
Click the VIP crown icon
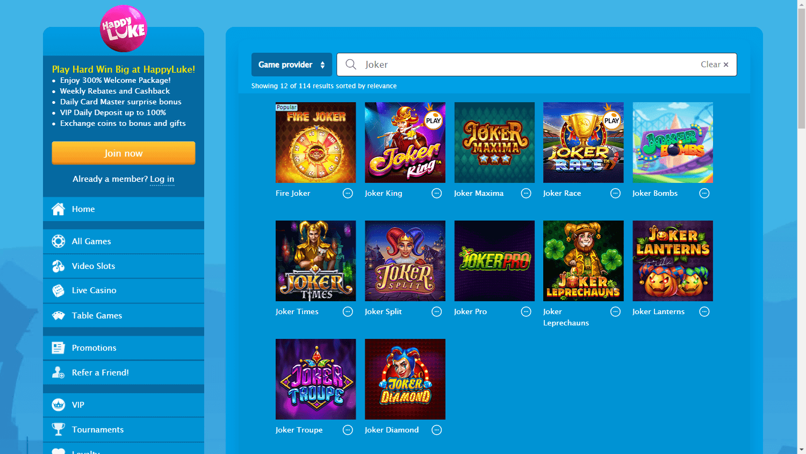click(58, 405)
